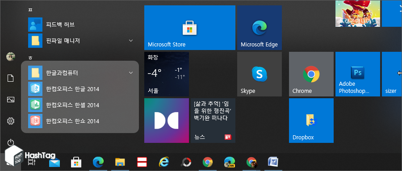
Task: Open first Chrome icon on taskbar
Action: pos(208,163)
